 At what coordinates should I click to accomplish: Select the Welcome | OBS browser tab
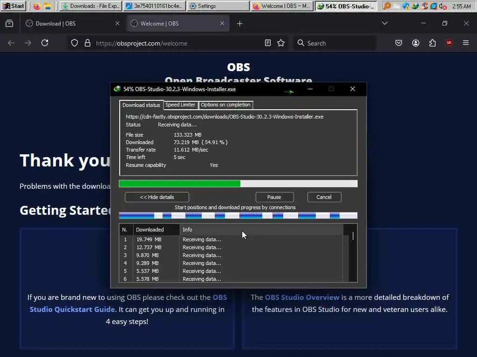pos(178,23)
